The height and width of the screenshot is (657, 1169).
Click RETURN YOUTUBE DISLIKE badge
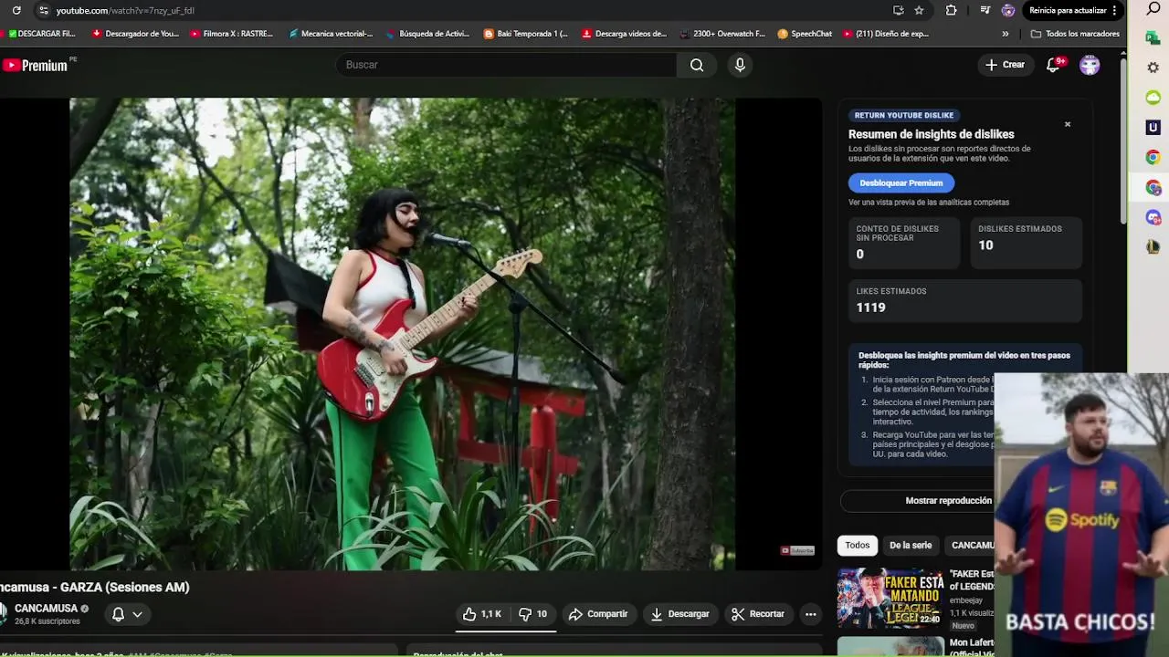pyautogui.click(x=904, y=115)
